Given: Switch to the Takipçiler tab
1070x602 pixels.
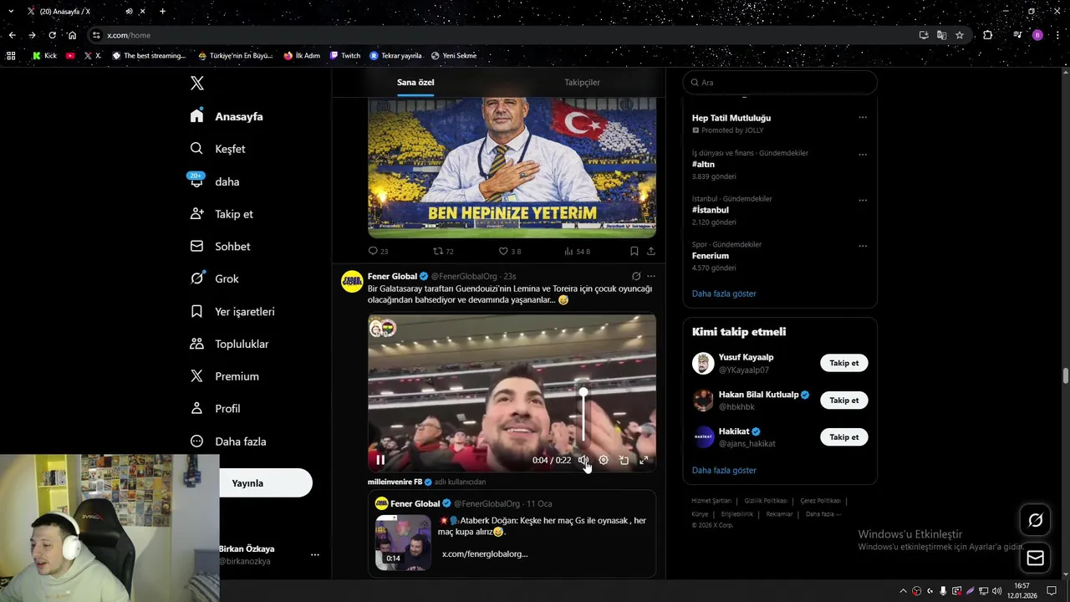Looking at the screenshot, I should click(x=582, y=82).
